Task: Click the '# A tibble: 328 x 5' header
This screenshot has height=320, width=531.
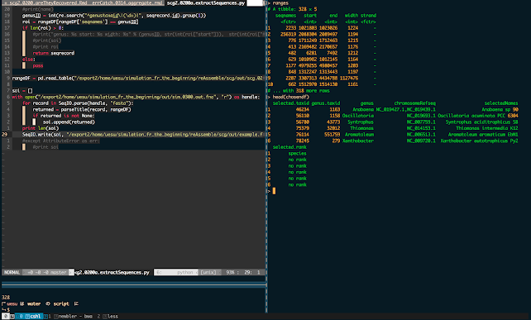Action: [292, 9]
